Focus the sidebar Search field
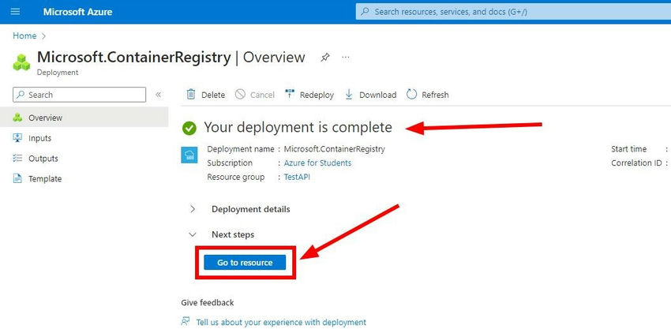 [x=79, y=95]
